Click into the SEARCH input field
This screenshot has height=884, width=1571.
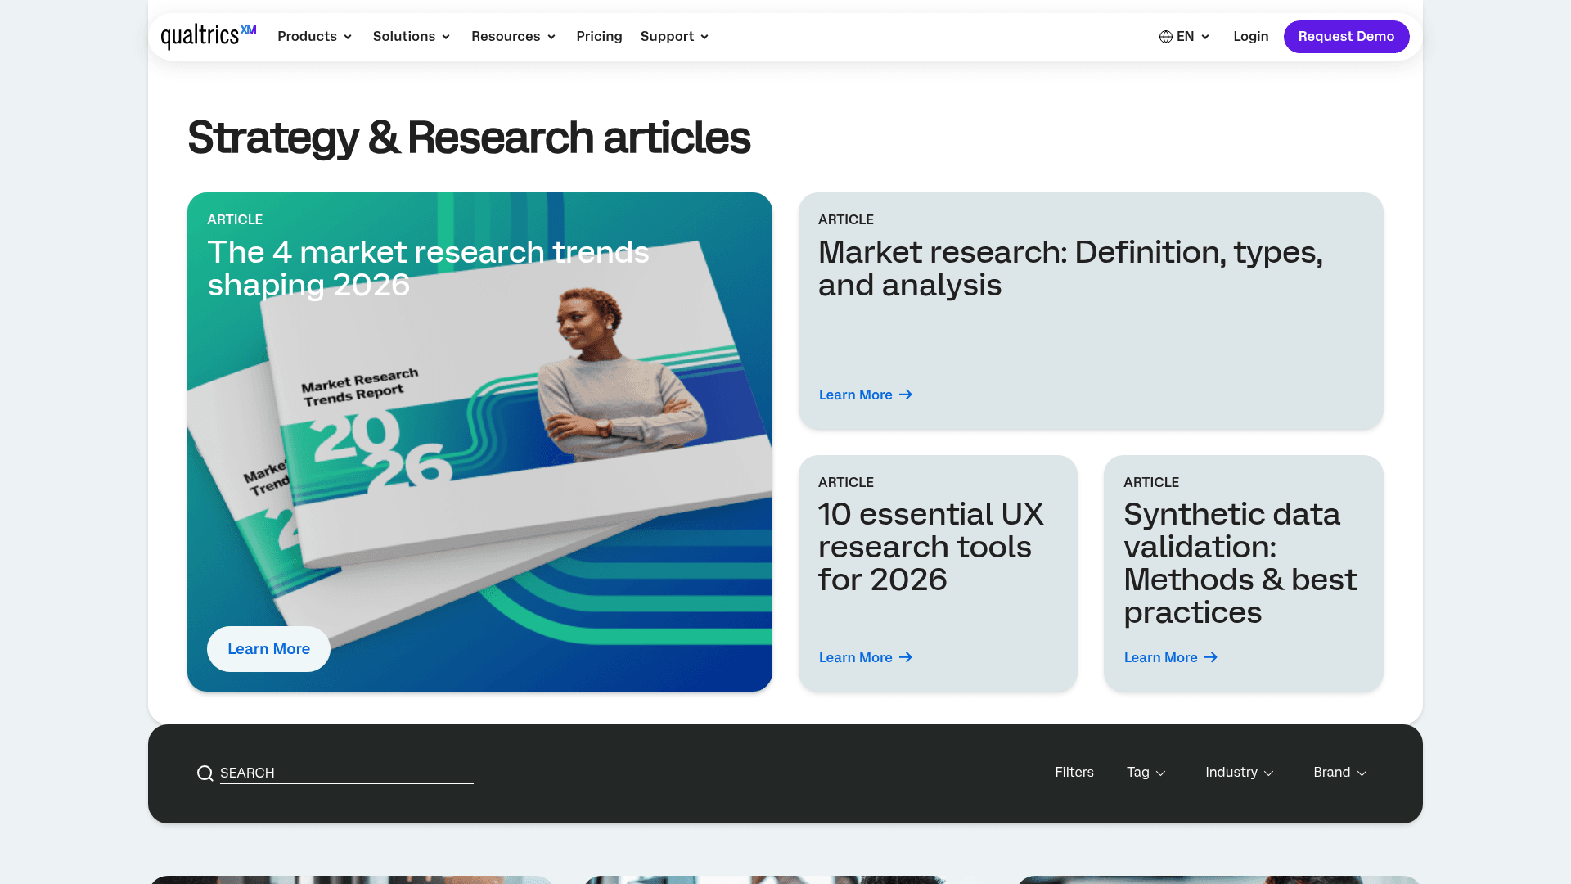coord(346,773)
